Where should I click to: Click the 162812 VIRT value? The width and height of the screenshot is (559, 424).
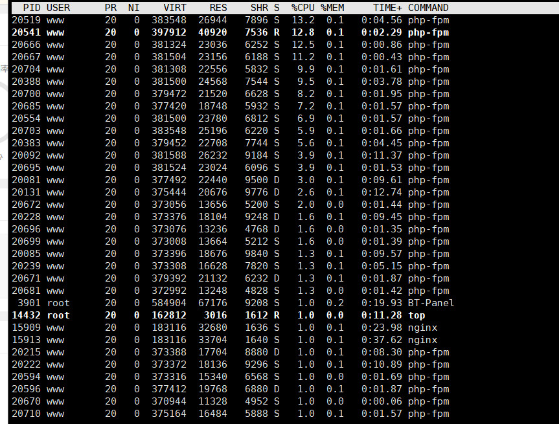(x=169, y=315)
